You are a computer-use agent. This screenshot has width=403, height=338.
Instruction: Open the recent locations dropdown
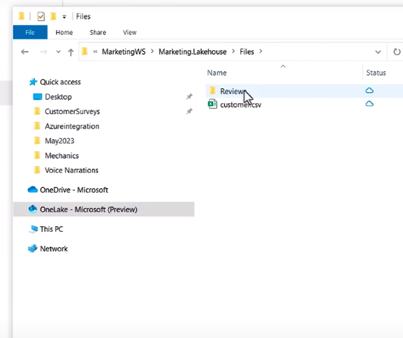[58, 52]
